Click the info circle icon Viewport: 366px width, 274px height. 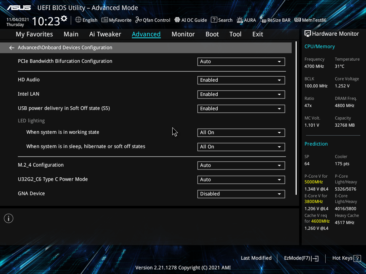(9, 218)
